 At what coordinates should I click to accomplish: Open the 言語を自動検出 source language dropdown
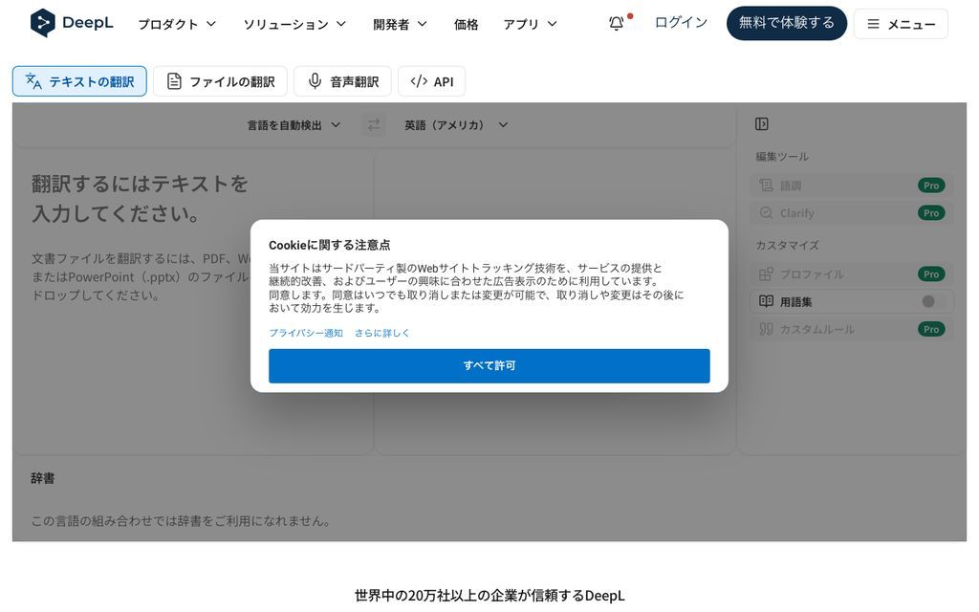294,125
